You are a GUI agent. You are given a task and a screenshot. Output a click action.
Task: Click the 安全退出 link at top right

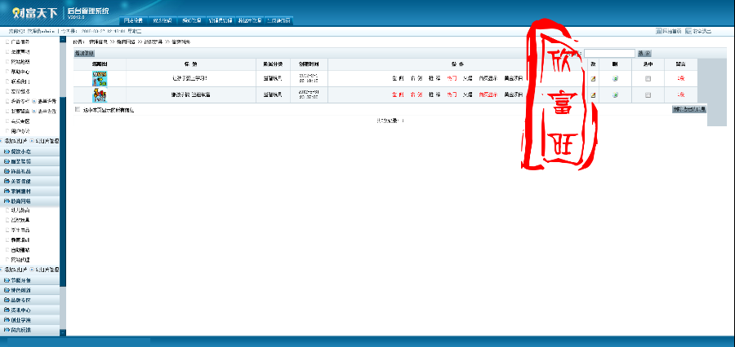[x=702, y=31]
